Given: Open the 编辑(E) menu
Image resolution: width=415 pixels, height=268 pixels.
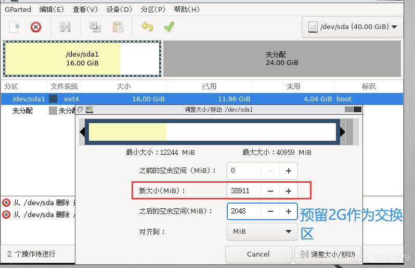Looking at the screenshot, I should (x=51, y=9).
